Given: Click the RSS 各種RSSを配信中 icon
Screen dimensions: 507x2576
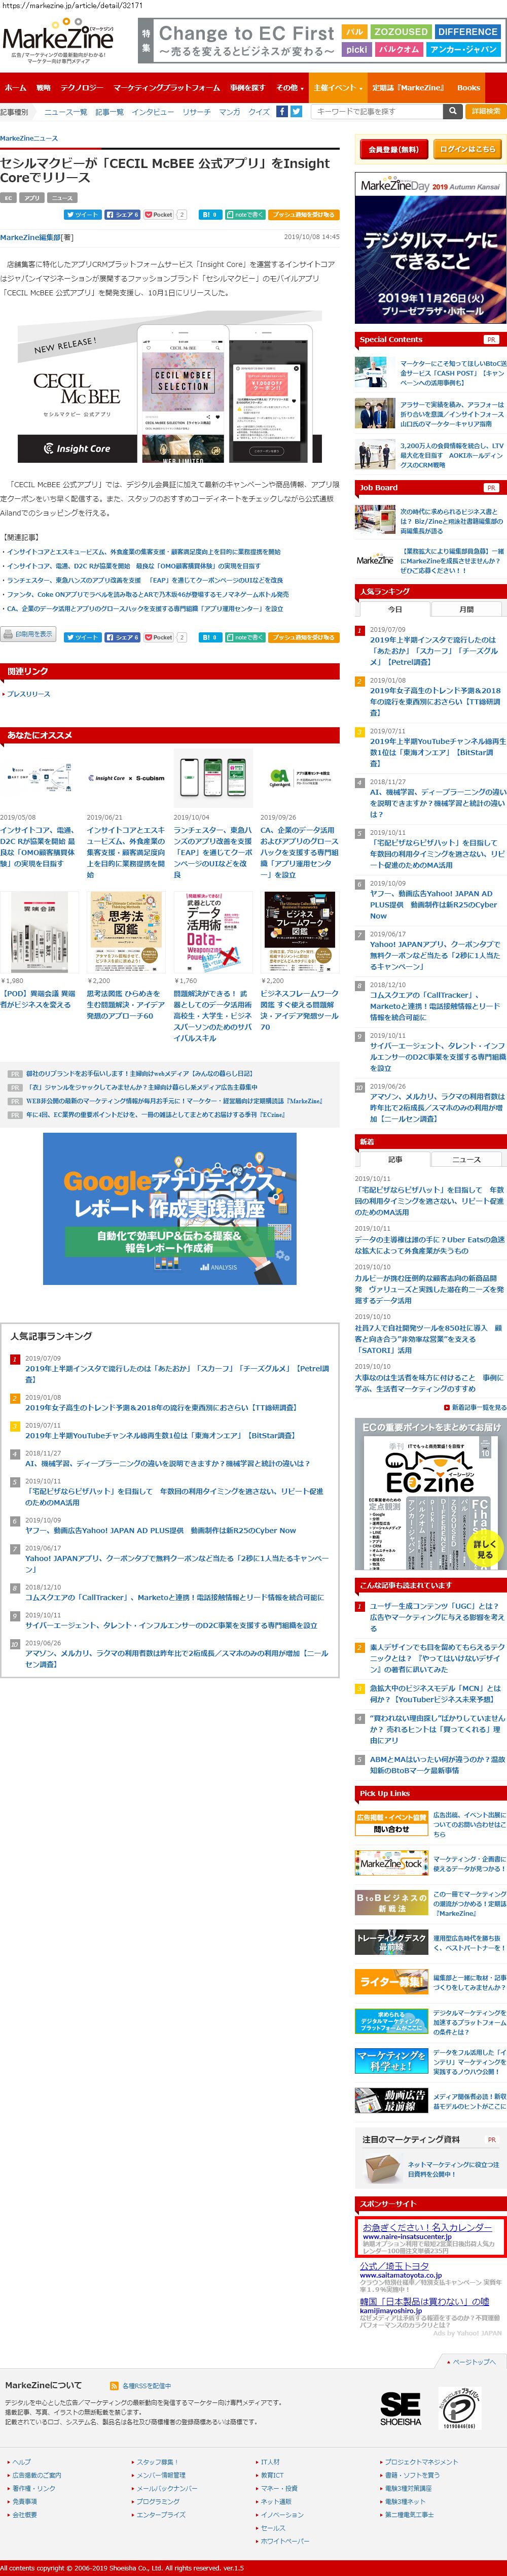Looking at the screenshot, I should pyautogui.click(x=114, y=2385).
